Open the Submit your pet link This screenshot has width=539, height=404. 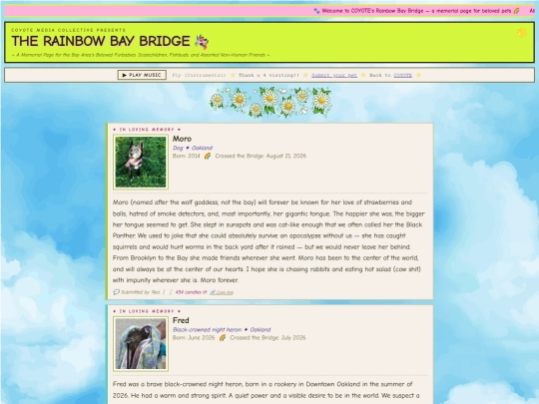[334, 75]
